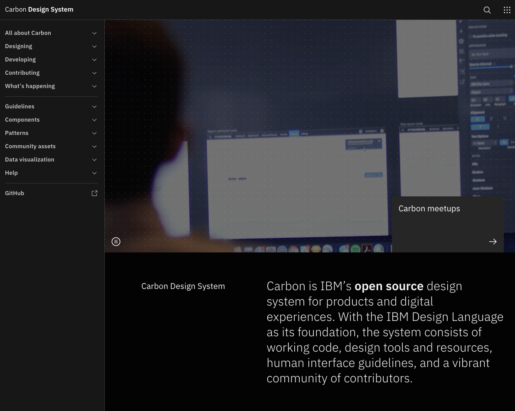Expand the What's happening chevron
Viewport: 515px width, 411px height.
tap(94, 86)
